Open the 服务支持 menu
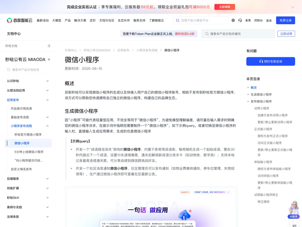 tap(139, 20)
